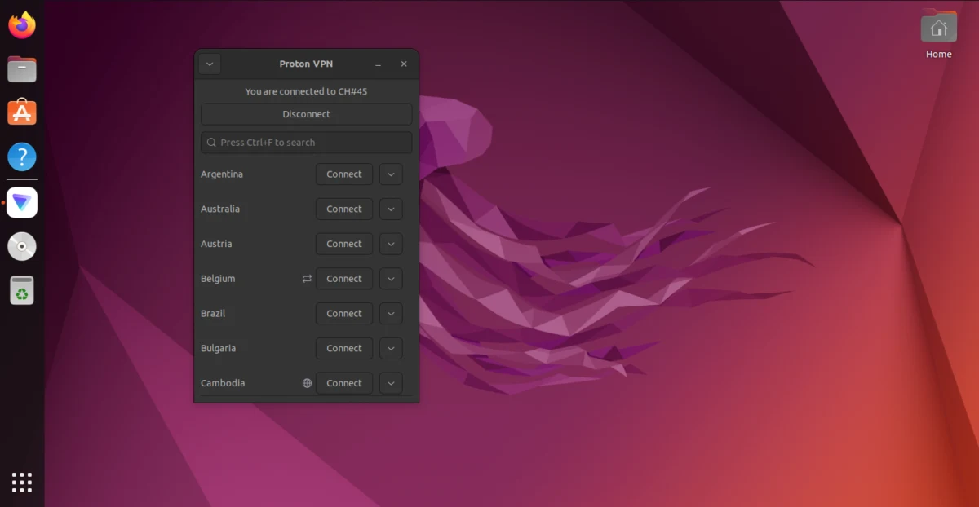
Task: Expand the Austria server list
Action: click(391, 244)
